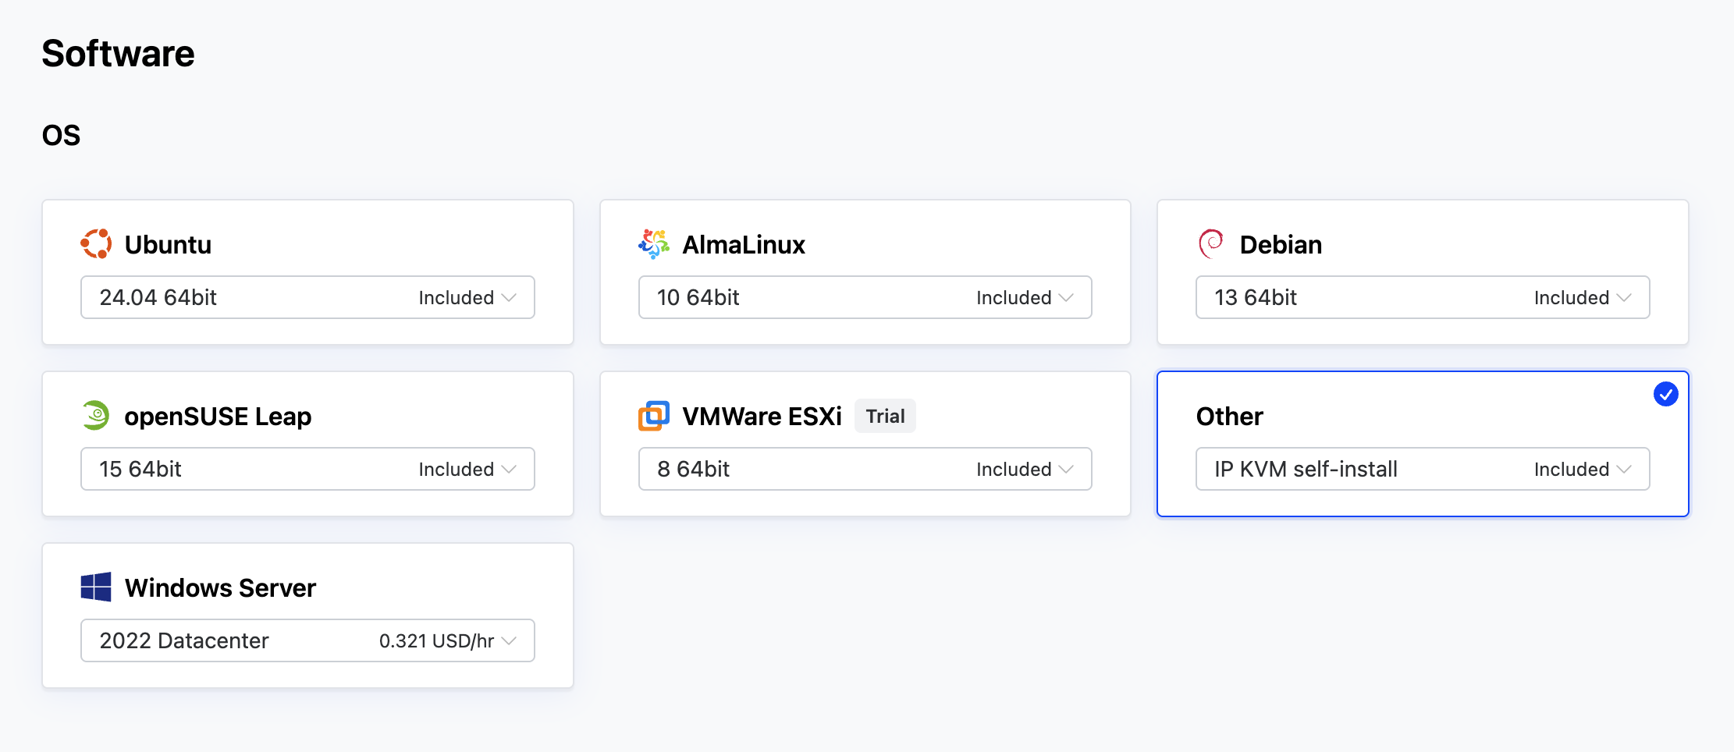
Task: Click the Software heading
Action: [118, 53]
